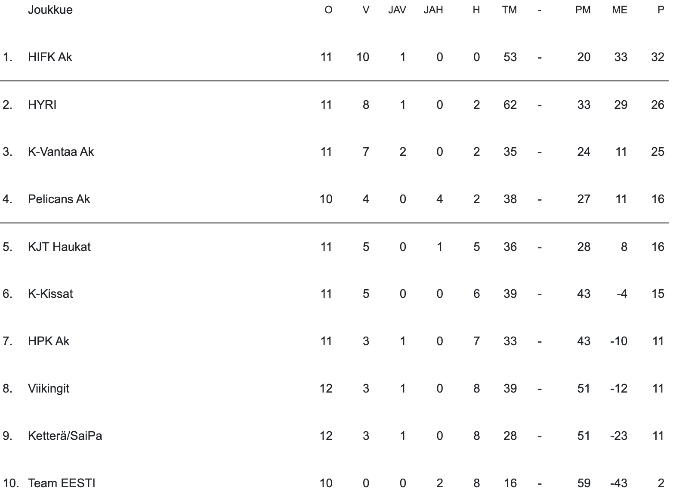Click the ME goal-difference column header
Screen dimensions: 673x495
pyautogui.click(x=620, y=10)
